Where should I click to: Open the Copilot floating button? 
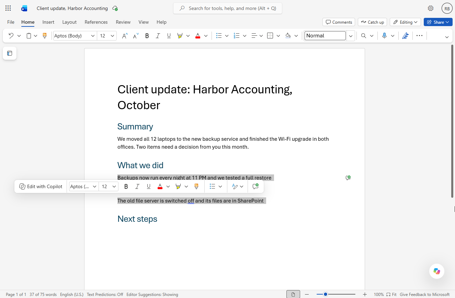pyautogui.click(x=437, y=271)
